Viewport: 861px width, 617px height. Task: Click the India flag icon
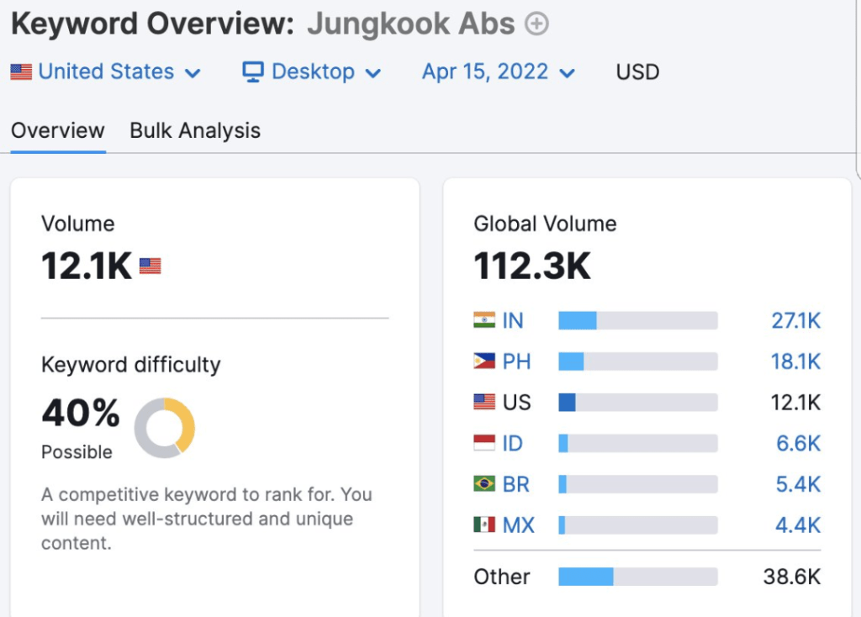coord(484,320)
